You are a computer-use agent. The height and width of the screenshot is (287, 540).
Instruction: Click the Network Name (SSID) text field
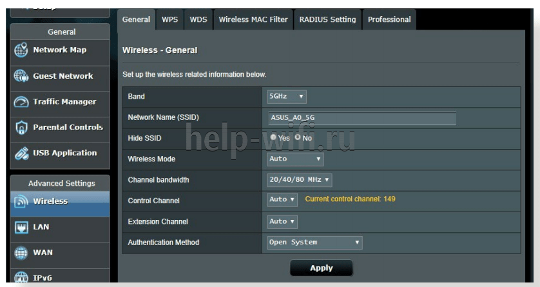(362, 118)
